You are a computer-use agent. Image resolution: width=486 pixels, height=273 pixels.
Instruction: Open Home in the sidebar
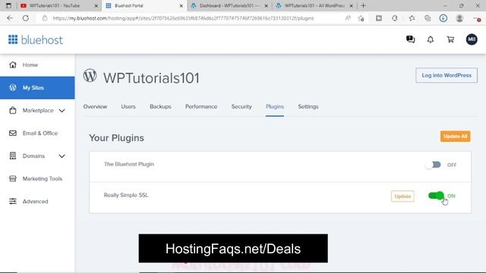pos(37,64)
